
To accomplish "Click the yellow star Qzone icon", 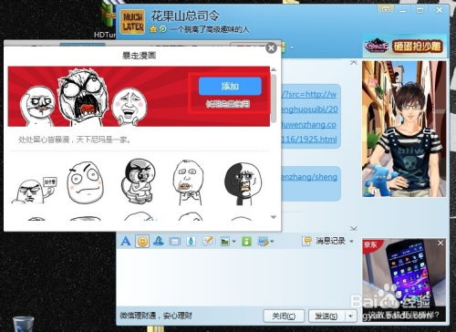I will tap(153, 29).
